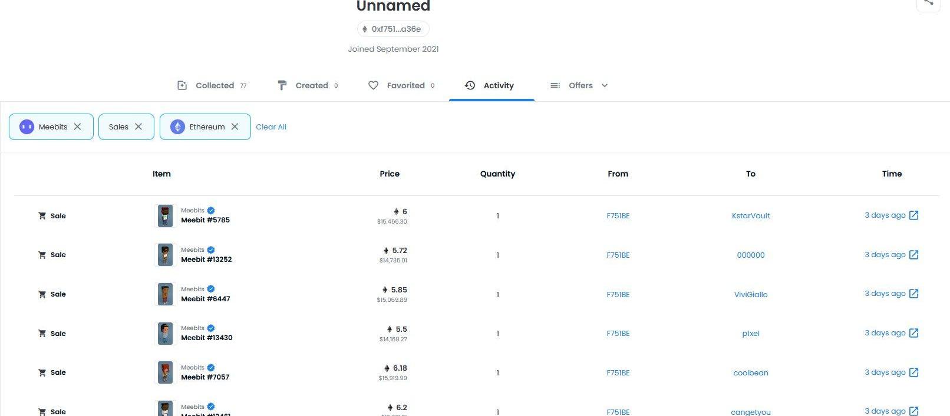Switch to the Collected tab
The image size is (950, 416).
click(x=213, y=85)
